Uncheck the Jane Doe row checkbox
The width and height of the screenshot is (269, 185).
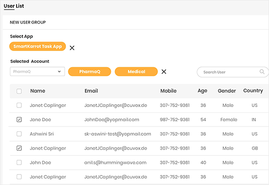(19, 119)
